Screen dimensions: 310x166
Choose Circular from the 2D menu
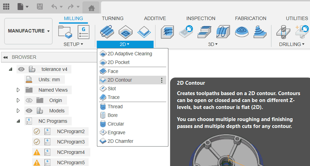click(x=132, y=124)
